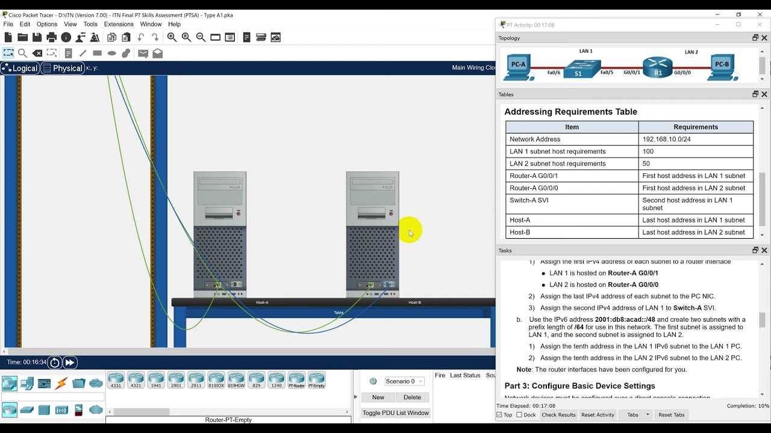Viewport: 771px width, 433px height.
Task: Select the PT-Router device
Action: coord(296,380)
